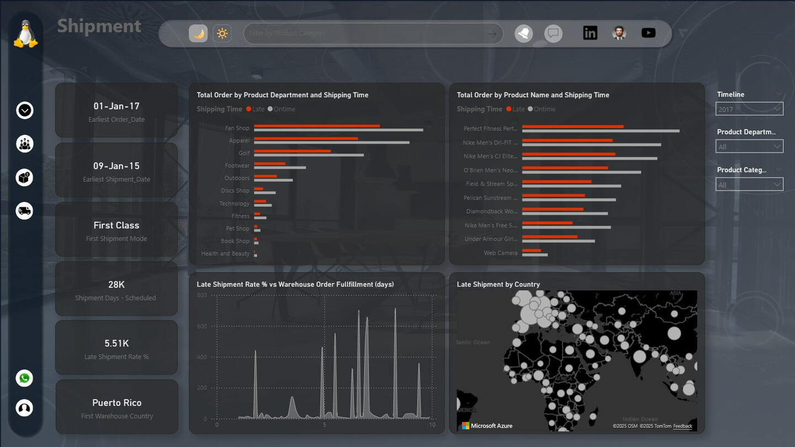
Task: Expand the Product Department filter dropdown
Action: pos(749,147)
